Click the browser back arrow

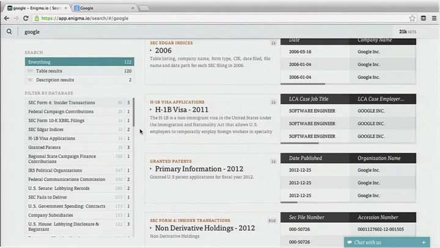[7, 18]
